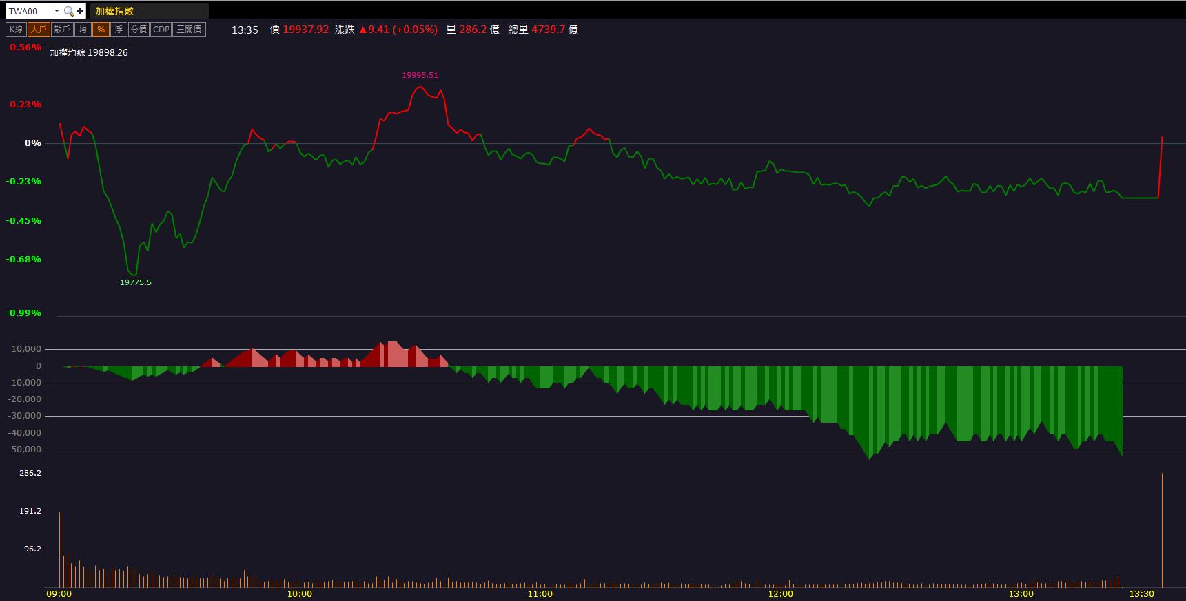Image resolution: width=1186 pixels, height=601 pixels.
Task: Select the CDP button
Action: point(161,30)
